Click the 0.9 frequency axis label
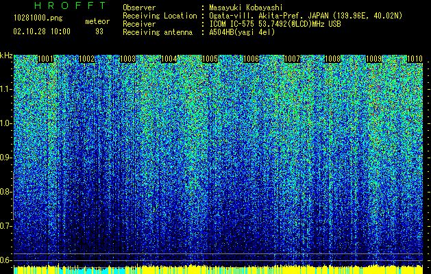This screenshot has width=431, height=274. coord(5,158)
